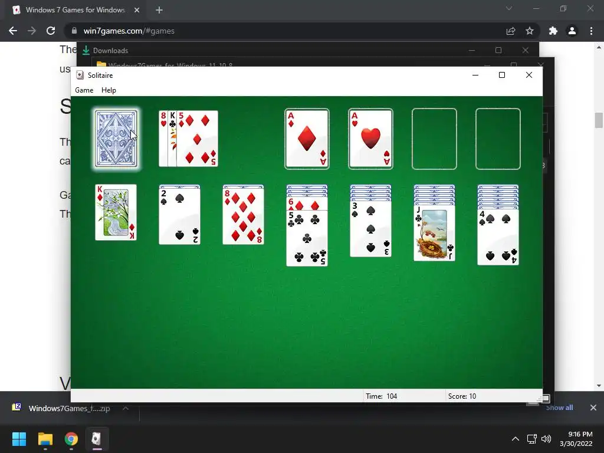Close the Windows 7 Games tab
The width and height of the screenshot is (604, 453).
pos(137,10)
